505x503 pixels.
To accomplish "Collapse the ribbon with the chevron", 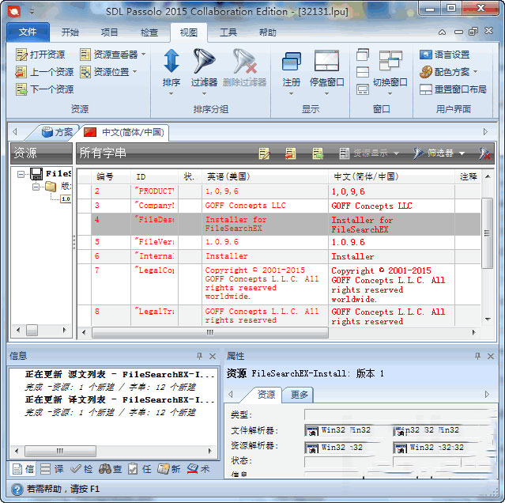I will pyautogui.click(x=443, y=32).
